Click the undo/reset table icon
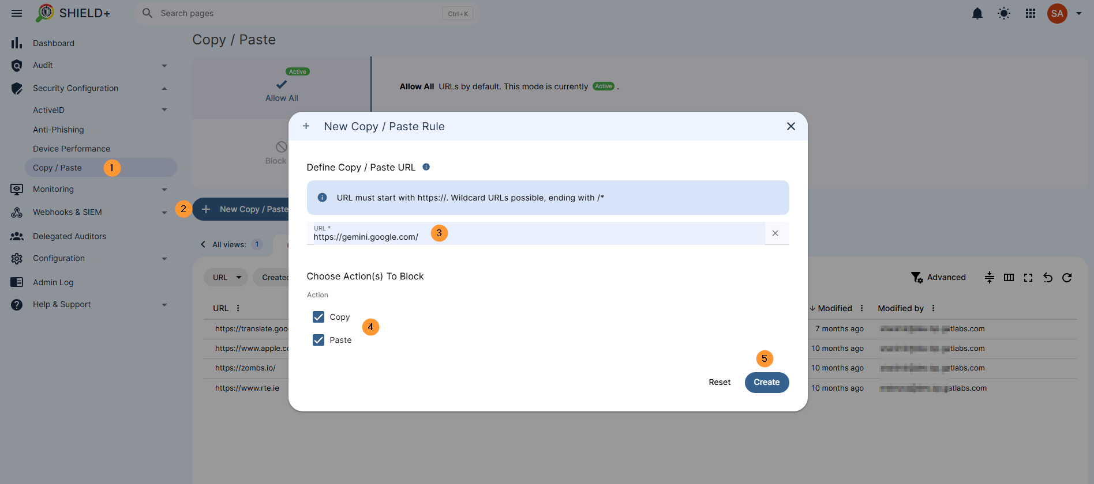 pos(1048,278)
